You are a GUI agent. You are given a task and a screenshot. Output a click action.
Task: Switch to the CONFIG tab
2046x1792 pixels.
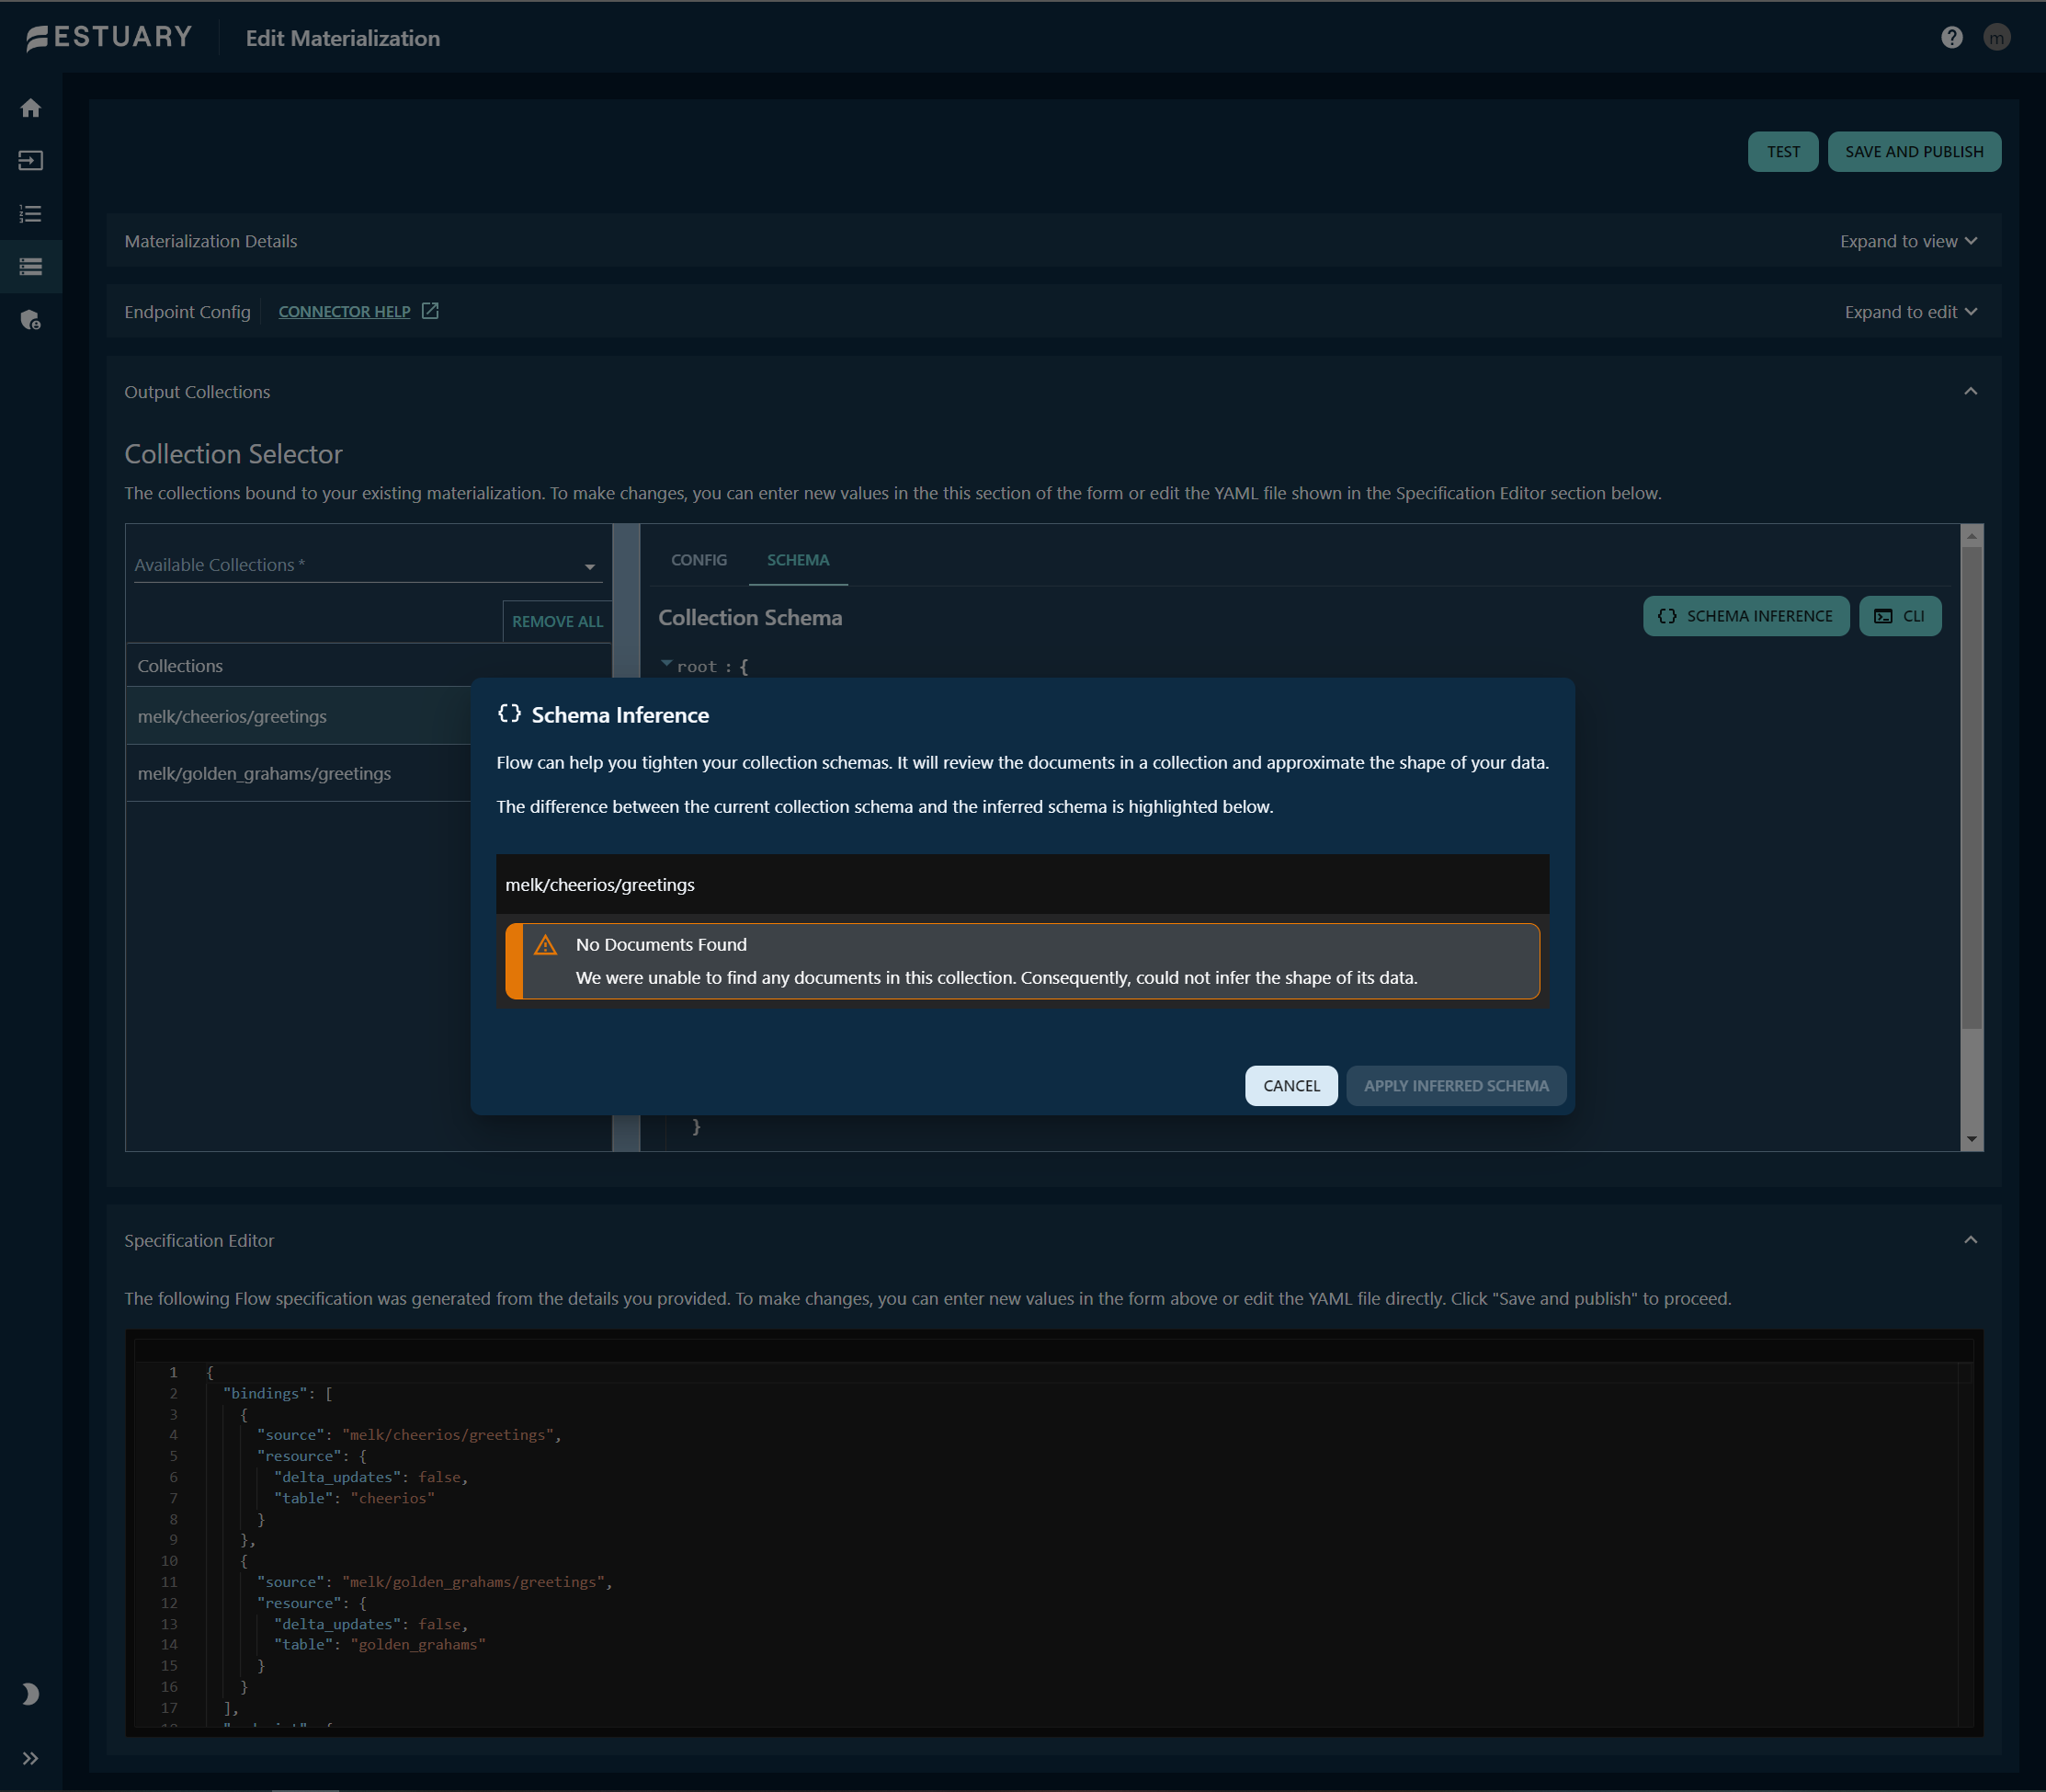point(699,560)
